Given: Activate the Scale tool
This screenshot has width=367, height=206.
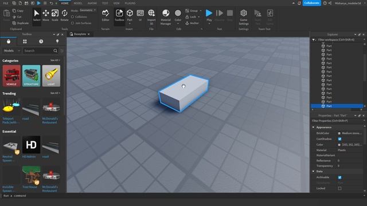Looking at the screenshot, I should 55,15.
